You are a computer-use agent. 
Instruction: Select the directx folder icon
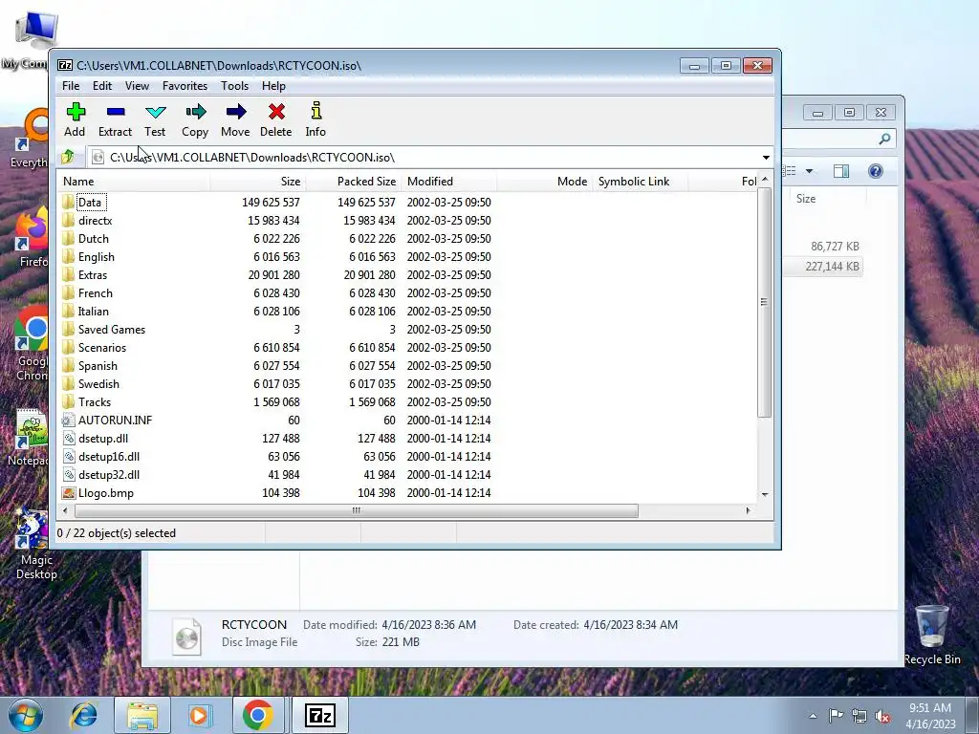pos(68,221)
